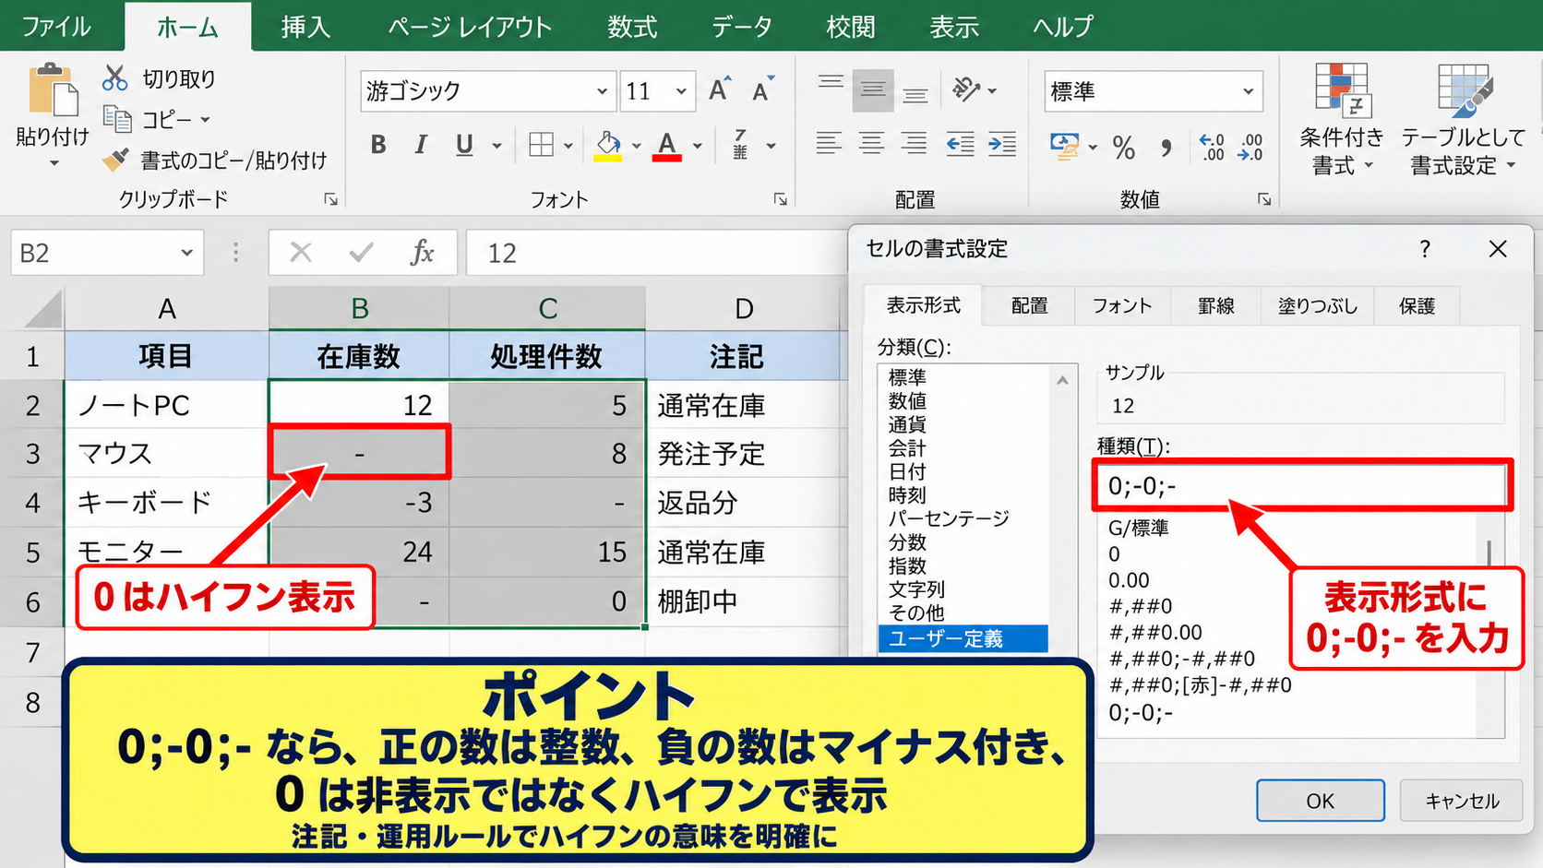The width and height of the screenshot is (1543, 868).
Task: Toggle Italic formatting
Action: coord(421,145)
